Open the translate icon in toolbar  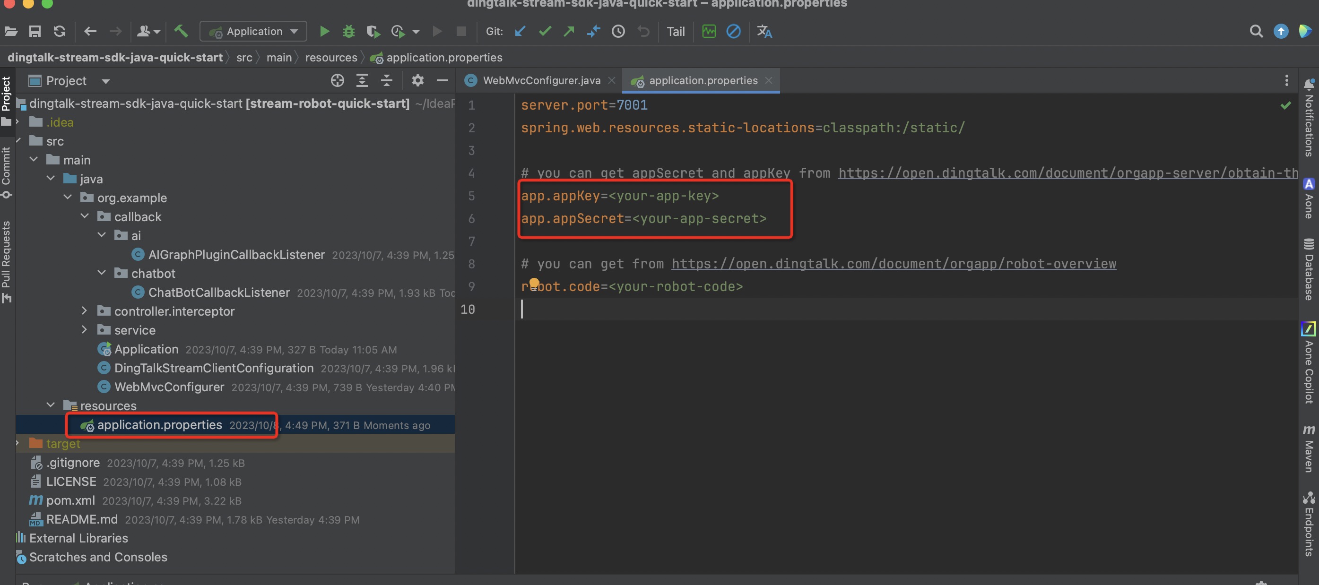764,32
